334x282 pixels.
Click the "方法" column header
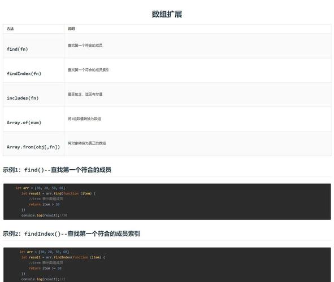(x=10, y=29)
